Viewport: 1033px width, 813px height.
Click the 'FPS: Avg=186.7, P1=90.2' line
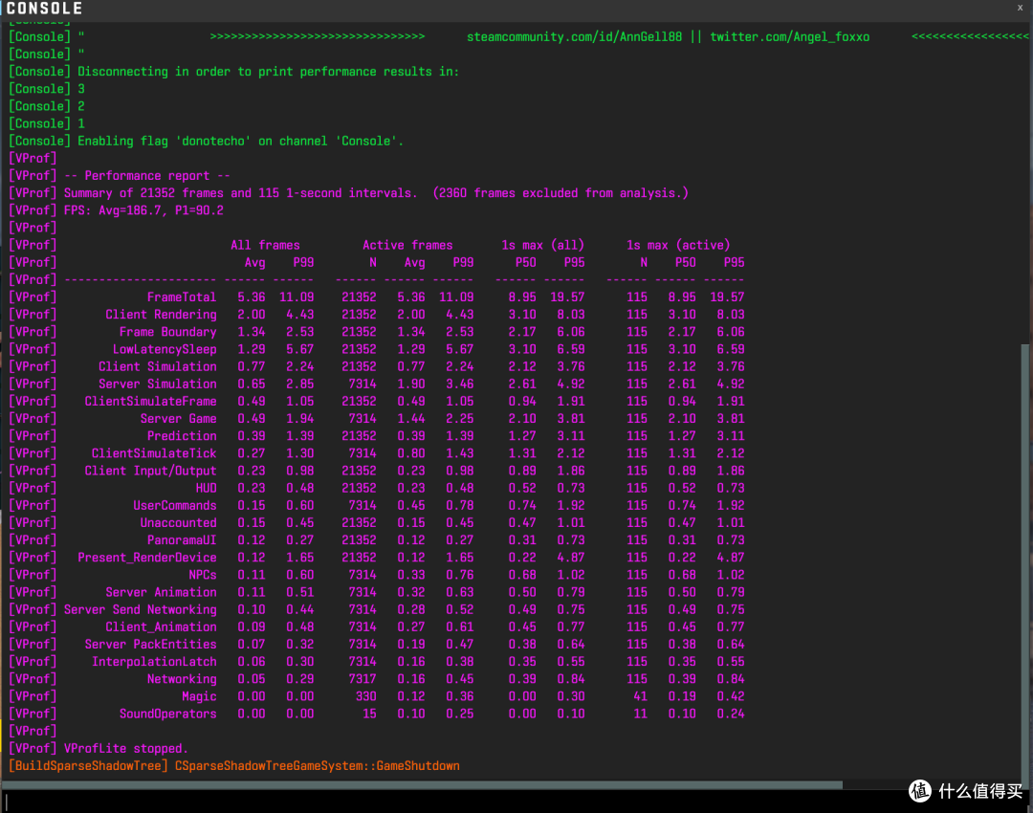pos(143,210)
